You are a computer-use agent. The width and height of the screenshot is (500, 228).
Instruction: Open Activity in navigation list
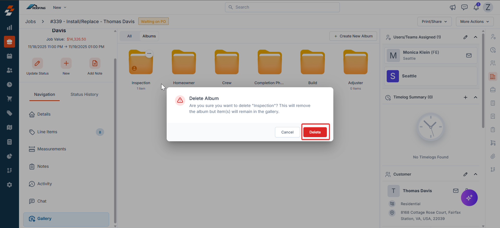[x=66, y=184]
